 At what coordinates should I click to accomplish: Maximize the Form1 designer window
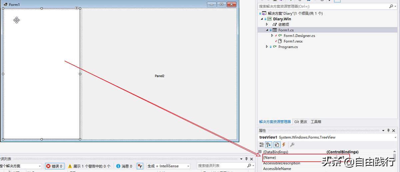221,4
